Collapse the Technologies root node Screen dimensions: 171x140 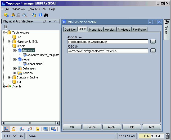[4, 32]
